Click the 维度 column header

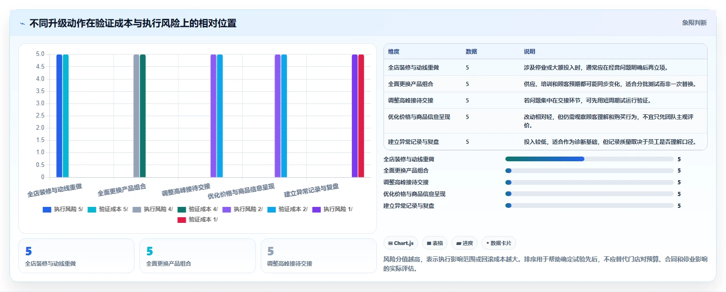tap(394, 52)
